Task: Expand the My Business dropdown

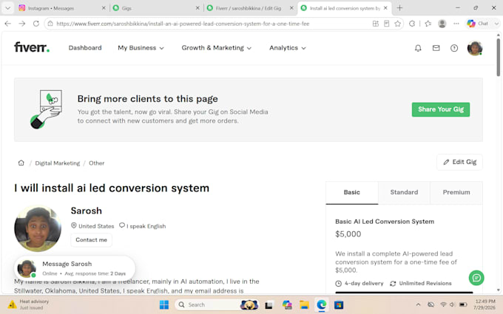Action: pyautogui.click(x=141, y=48)
